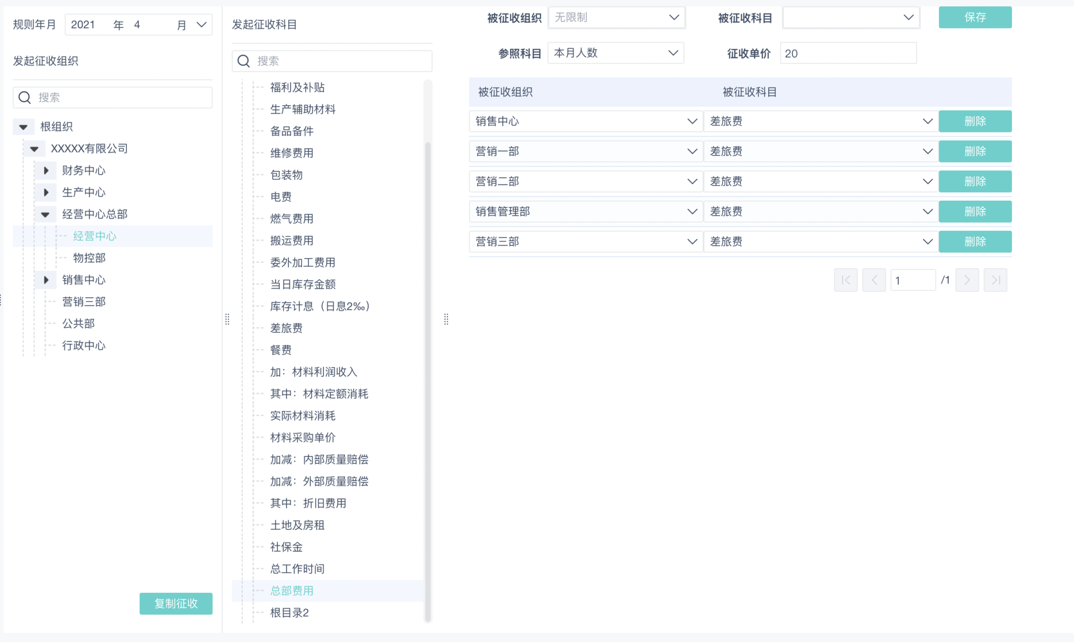This screenshot has height=642, width=1074.
Task: Go to first page pagination icon
Action: point(845,280)
